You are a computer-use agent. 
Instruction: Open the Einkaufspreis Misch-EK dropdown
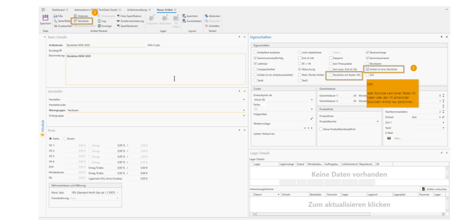click(x=311, y=99)
